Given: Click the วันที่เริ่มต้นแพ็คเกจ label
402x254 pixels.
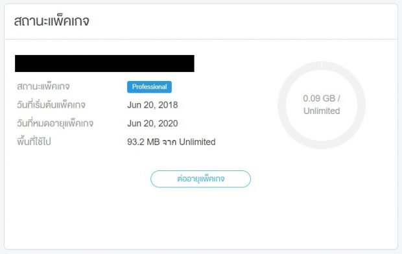Looking at the screenshot, I should pos(51,105).
